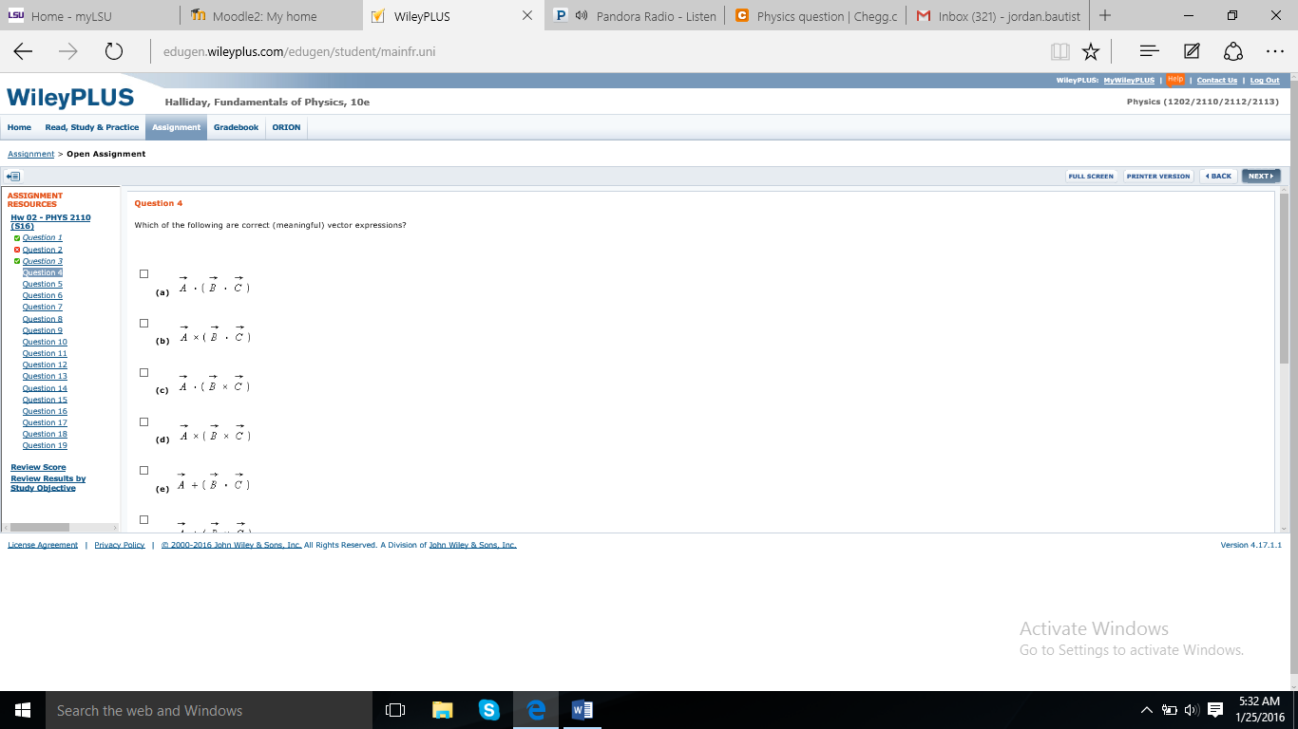Viewport: 1298px width, 729px height.
Task: Switch to Gmail Inbox tab
Action: pyautogui.click(x=997, y=16)
